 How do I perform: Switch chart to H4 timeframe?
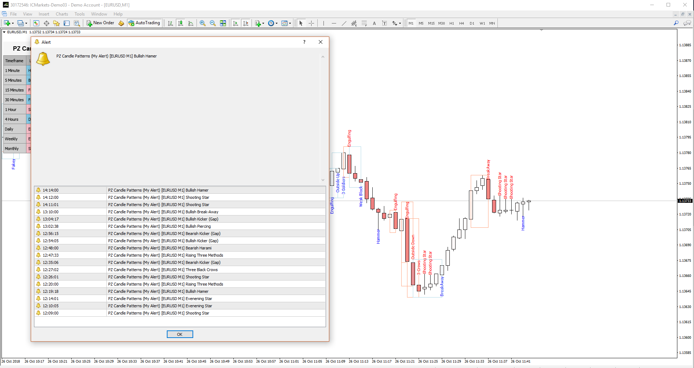coord(462,23)
